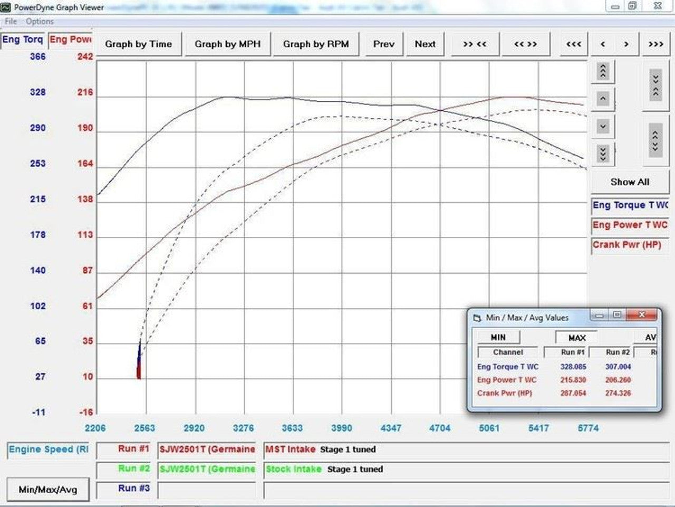Click the zoom-in '<< >>' toolbar icon
The image size is (675, 507).
click(x=526, y=44)
